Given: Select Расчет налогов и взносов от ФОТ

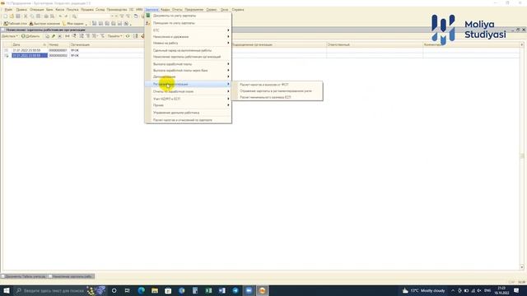Looking at the screenshot, I should (x=277, y=85).
